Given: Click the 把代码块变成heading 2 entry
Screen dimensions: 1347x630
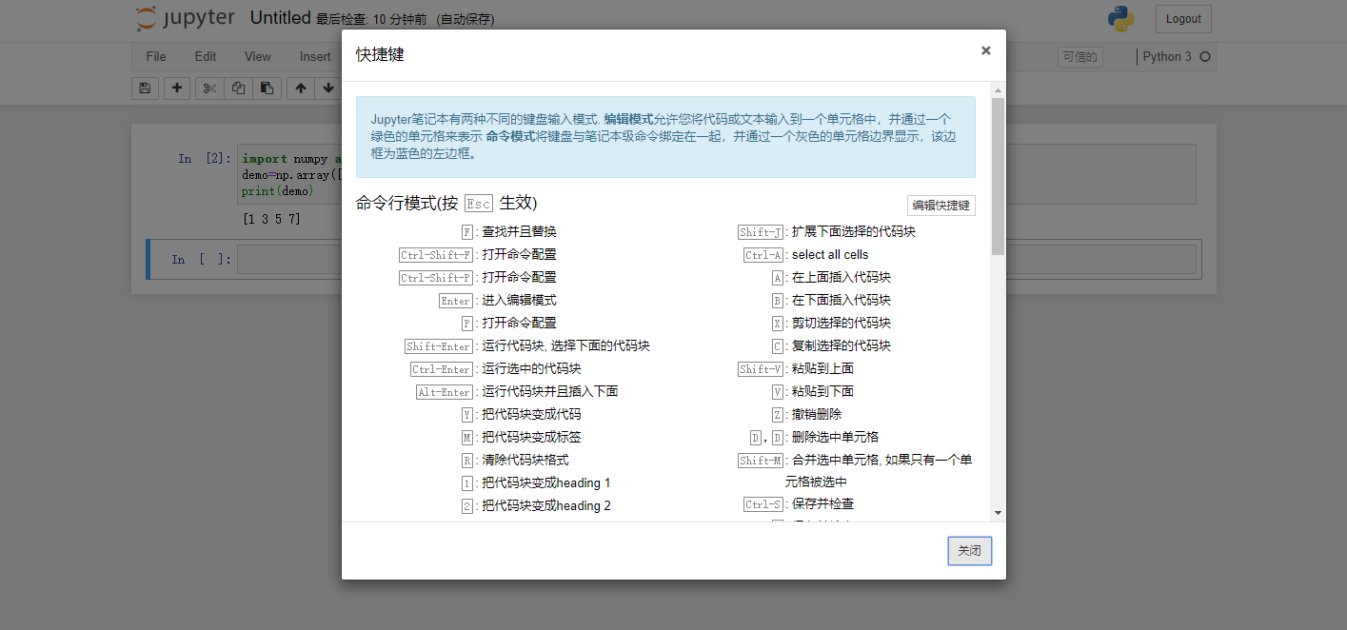Looking at the screenshot, I should coord(536,506).
